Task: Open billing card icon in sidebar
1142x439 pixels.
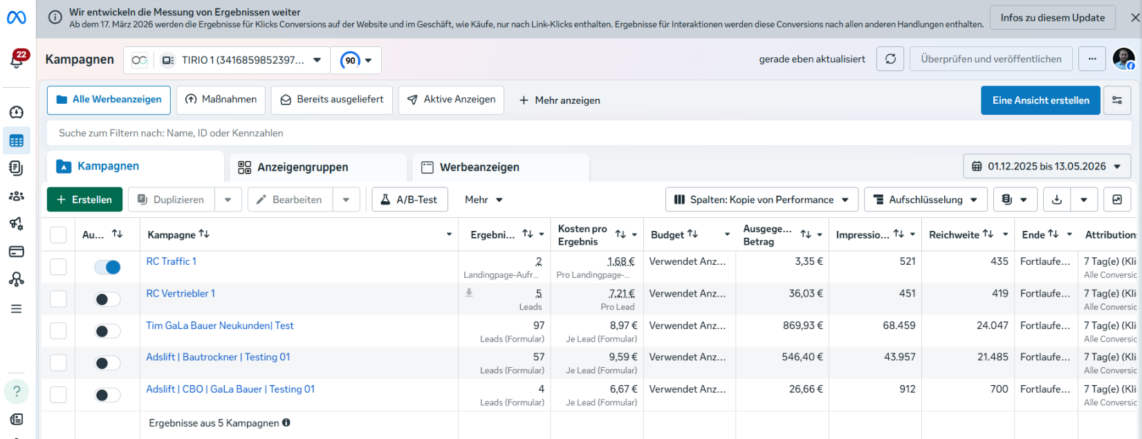Action: (17, 252)
